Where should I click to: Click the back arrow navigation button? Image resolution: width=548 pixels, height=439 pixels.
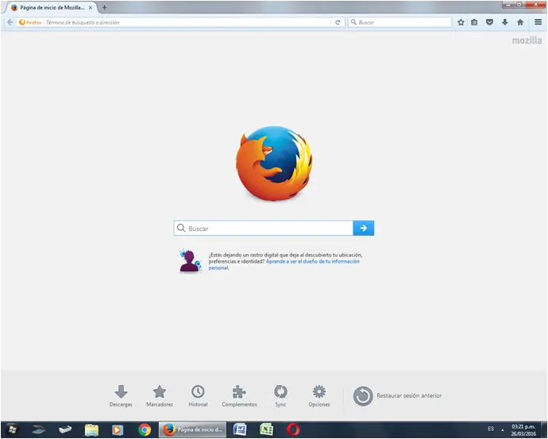point(10,22)
